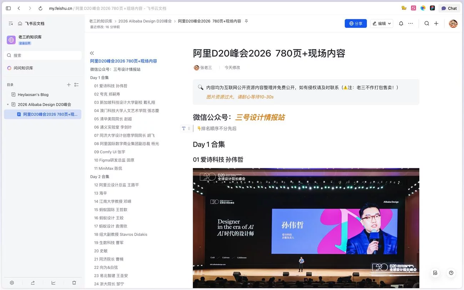Open 2026 Alibaba Design D20峰会 breadcrumb
The image size is (464, 290).
coord(145,21)
